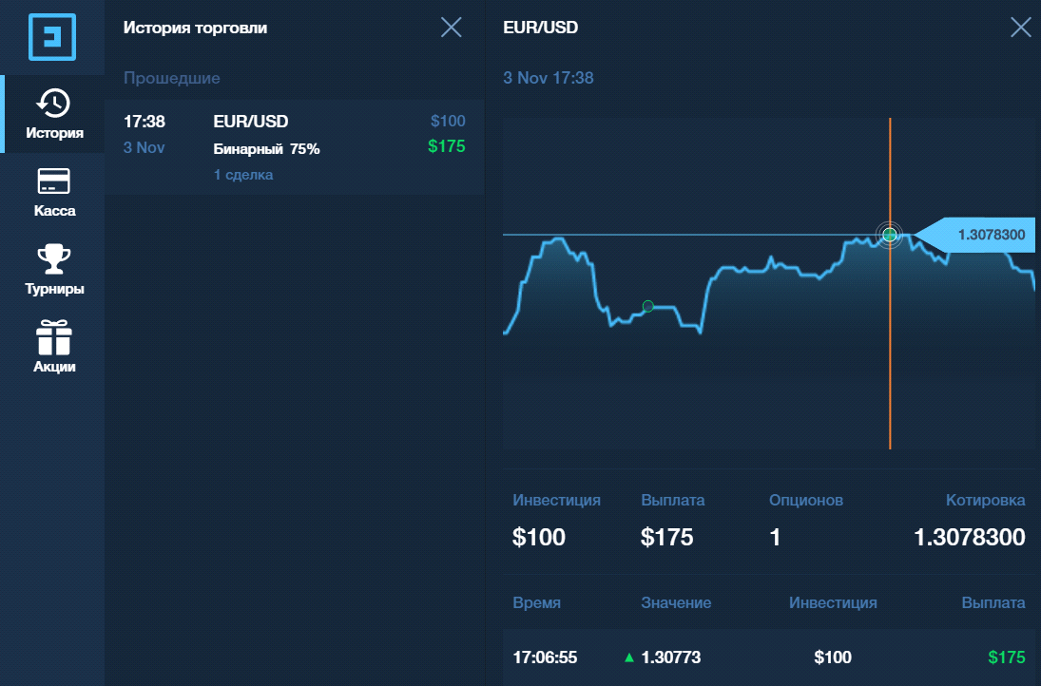Screen dimensions: 1041x686
Task: Select the 17:06:55 deal row
Action: 769,657
